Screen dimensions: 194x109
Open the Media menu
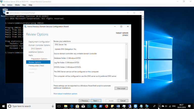17,5
